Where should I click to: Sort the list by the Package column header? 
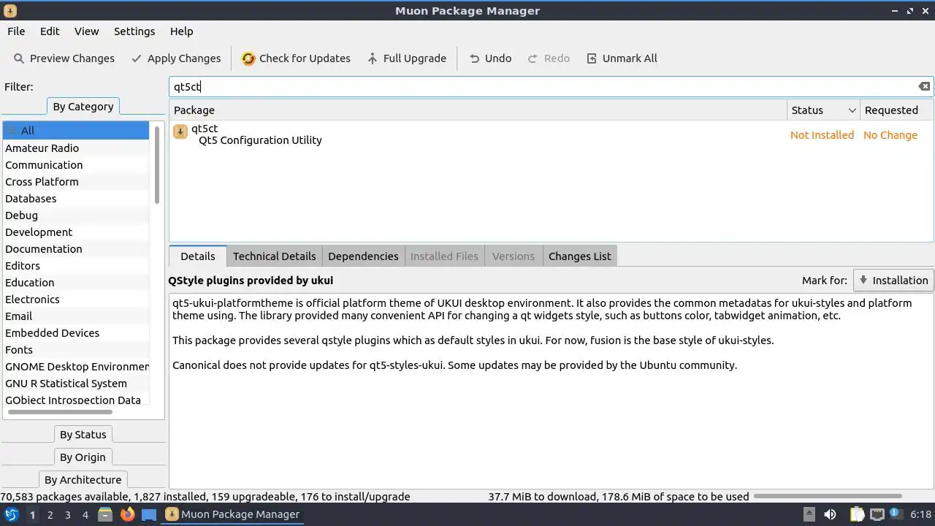[478, 110]
